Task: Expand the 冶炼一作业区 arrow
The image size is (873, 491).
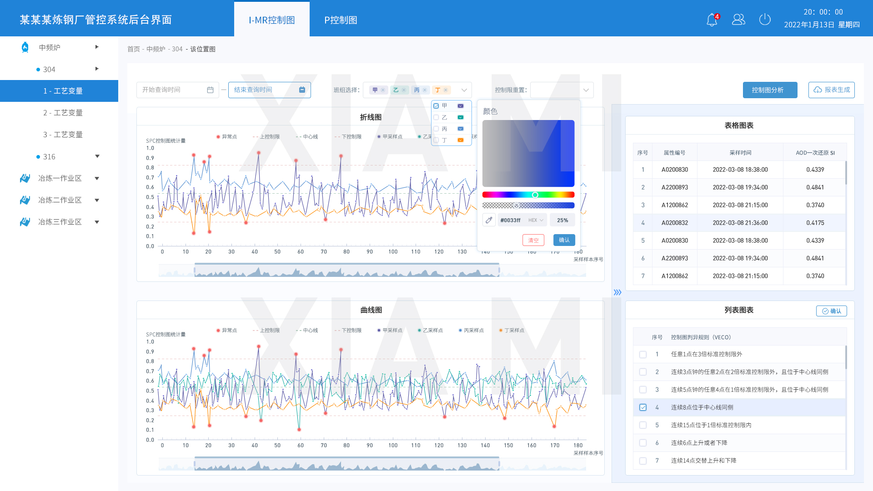Action: [97, 178]
